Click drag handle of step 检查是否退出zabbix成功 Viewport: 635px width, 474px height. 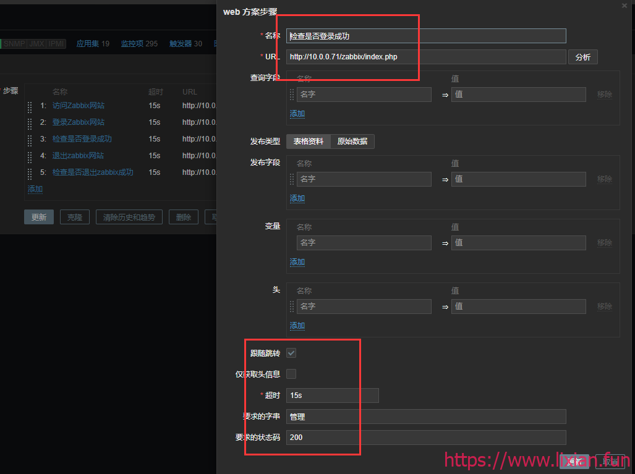[x=30, y=174]
